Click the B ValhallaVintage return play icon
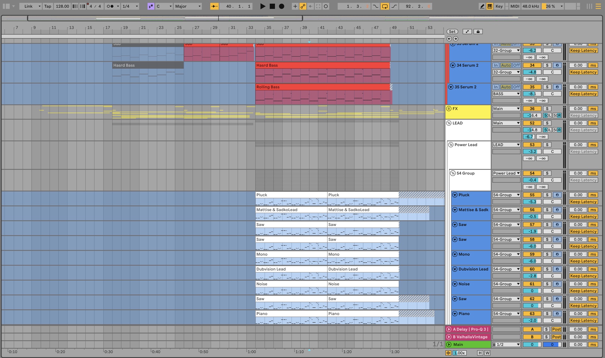The width and height of the screenshot is (605, 358). pos(449,337)
